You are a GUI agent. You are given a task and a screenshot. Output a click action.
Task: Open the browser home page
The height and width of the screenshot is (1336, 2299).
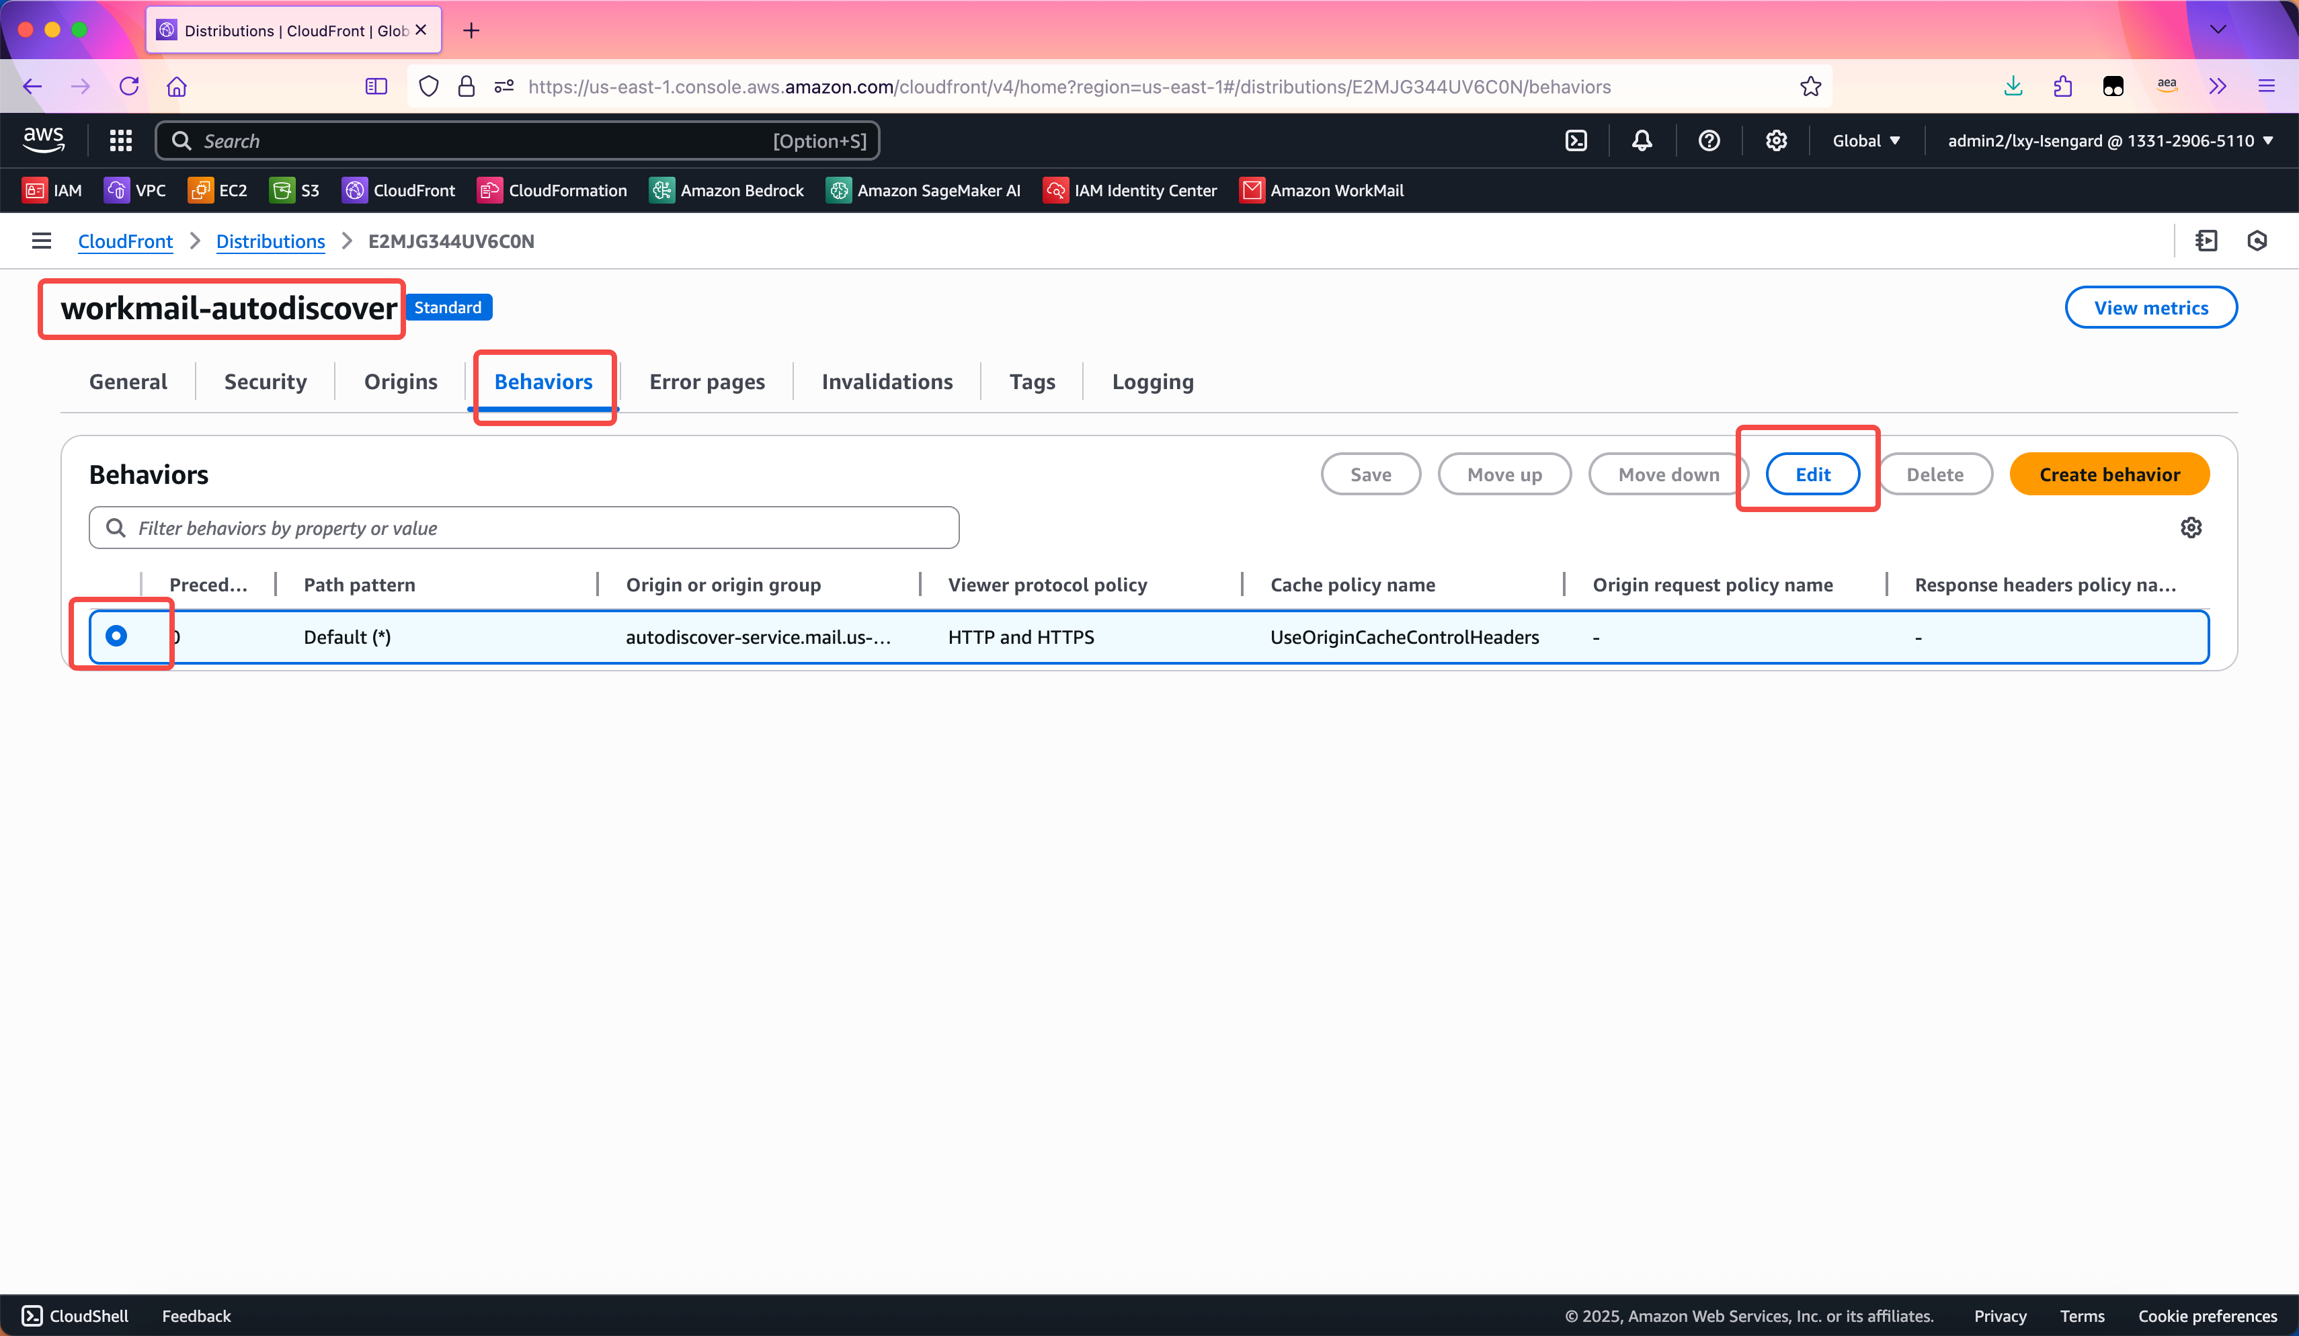coord(176,86)
